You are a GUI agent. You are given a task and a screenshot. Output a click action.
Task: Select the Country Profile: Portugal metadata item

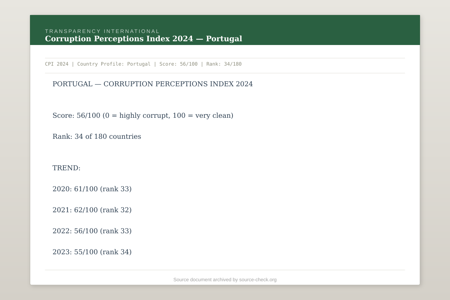114,64
